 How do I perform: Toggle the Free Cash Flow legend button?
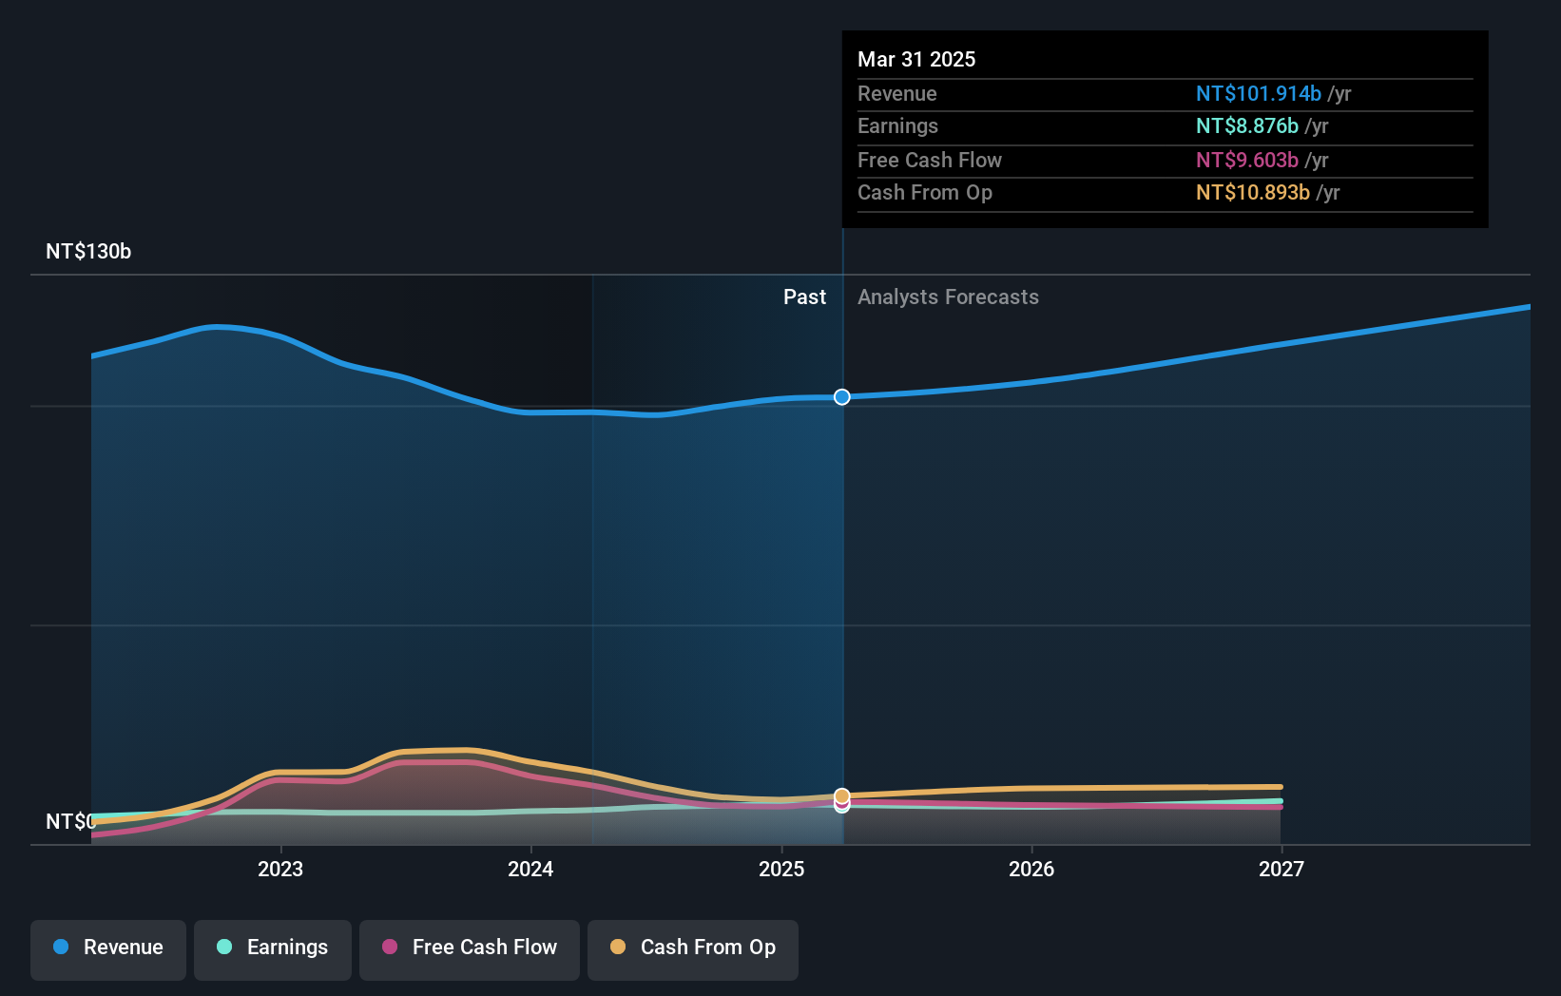pos(470,949)
